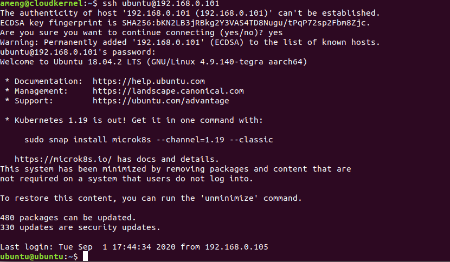Click the '480 packages can be updated' line
Image resolution: width=450 pixels, height=262 pixels.
[x=64, y=218]
